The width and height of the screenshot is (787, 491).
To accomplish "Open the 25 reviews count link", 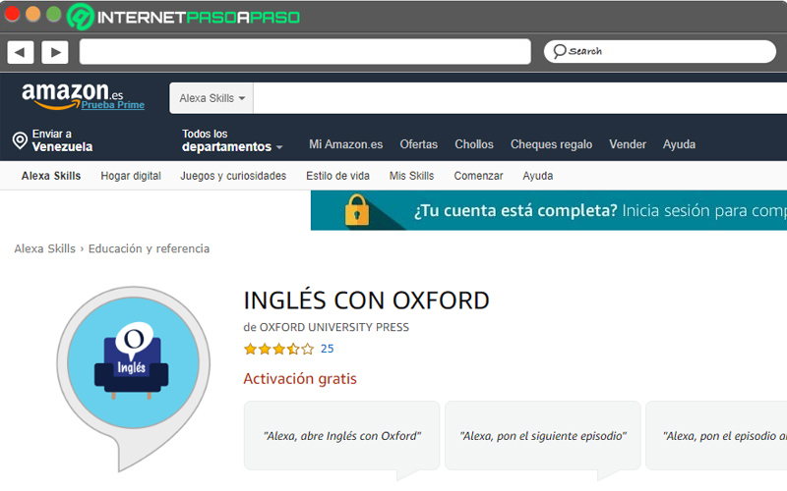I will click(328, 349).
